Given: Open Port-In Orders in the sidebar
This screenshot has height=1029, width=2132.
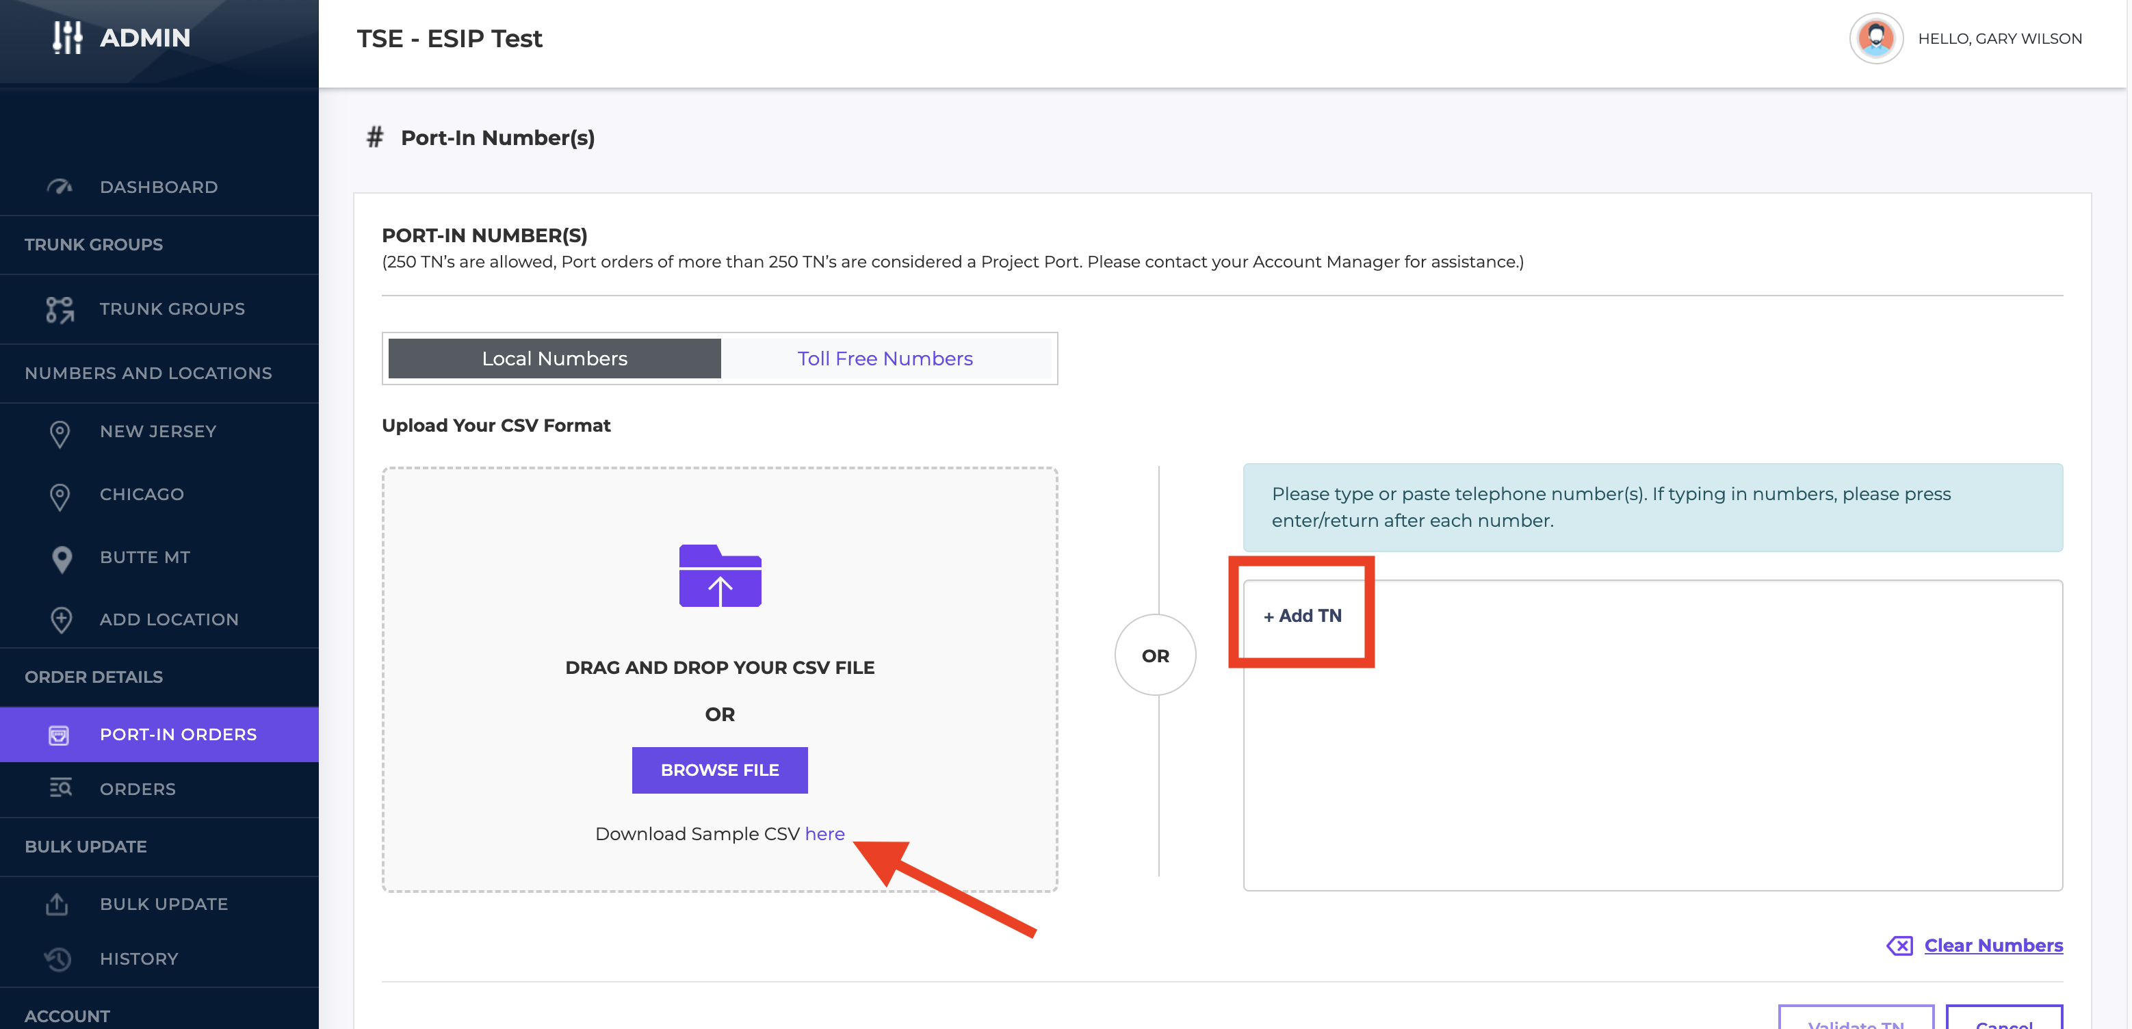Looking at the screenshot, I should point(178,734).
